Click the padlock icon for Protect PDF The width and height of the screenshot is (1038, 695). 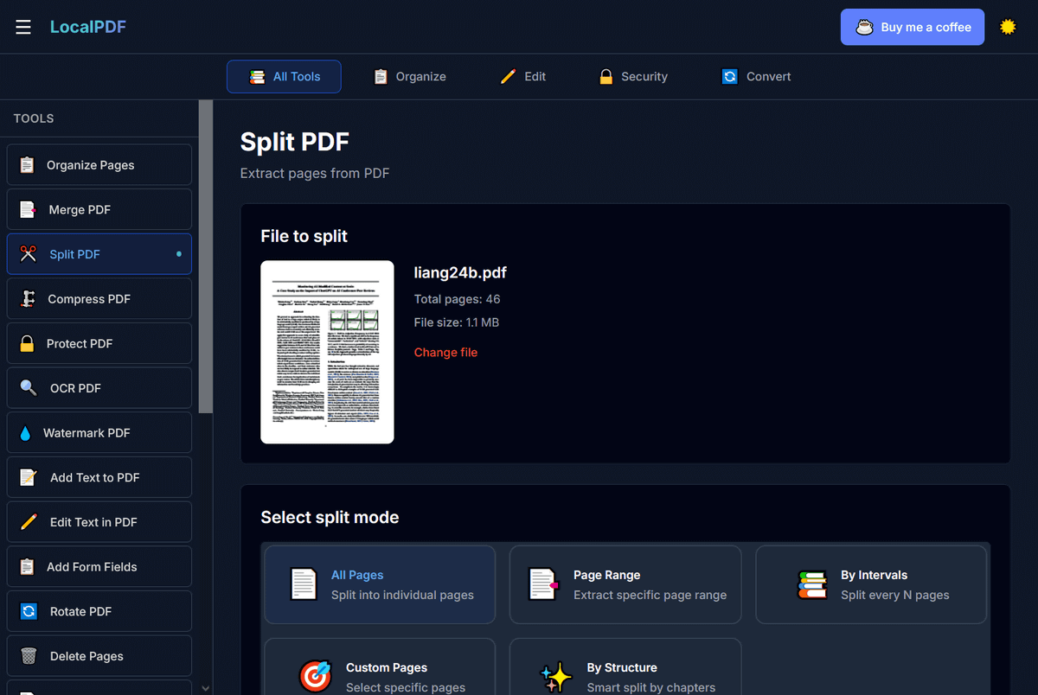(27, 343)
